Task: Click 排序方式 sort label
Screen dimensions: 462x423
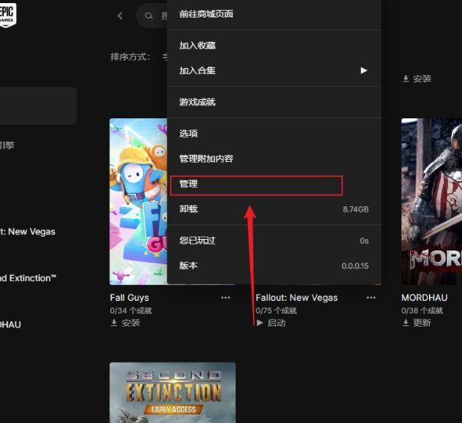Action: [130, 57]
